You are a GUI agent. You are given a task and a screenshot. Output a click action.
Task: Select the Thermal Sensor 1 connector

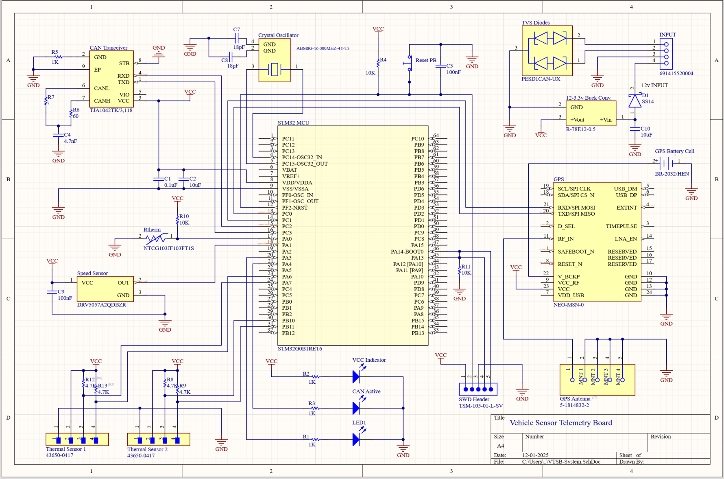[x=76, y=440]
